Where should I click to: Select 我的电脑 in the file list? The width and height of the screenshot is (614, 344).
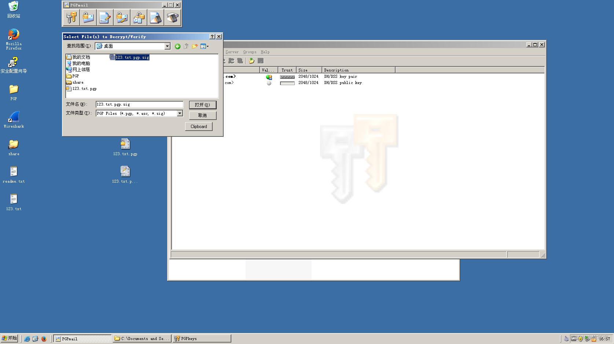coord(78,63)
